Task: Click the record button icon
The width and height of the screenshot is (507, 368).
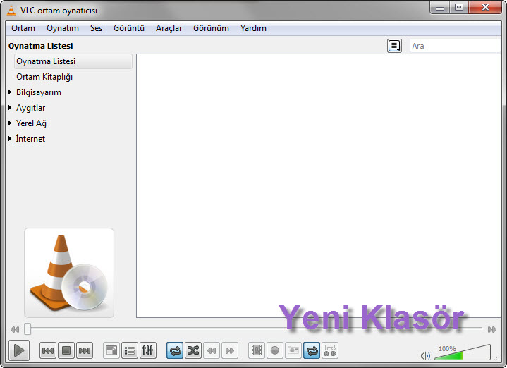Action: coord(275,350)
